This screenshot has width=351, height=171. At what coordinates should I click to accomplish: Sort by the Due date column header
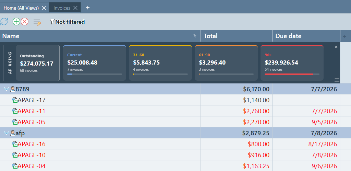[x=306, y=36]
